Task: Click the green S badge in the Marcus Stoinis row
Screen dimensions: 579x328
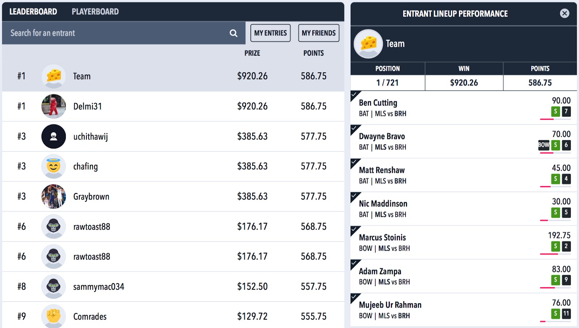Action: point(555,246)
